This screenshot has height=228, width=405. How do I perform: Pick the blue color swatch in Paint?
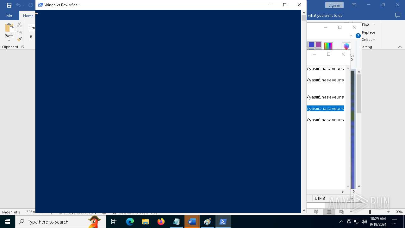pos(311,45)
